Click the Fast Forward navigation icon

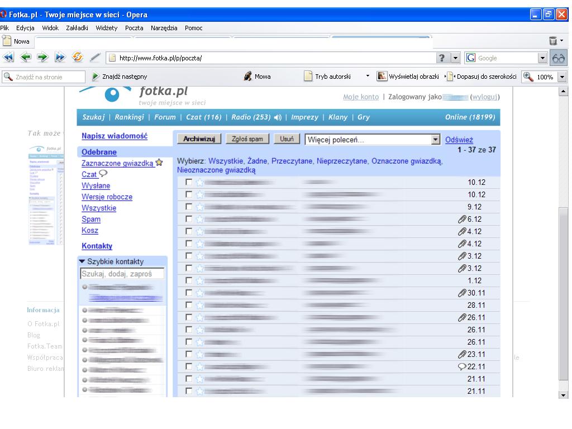tap(60, 58)
